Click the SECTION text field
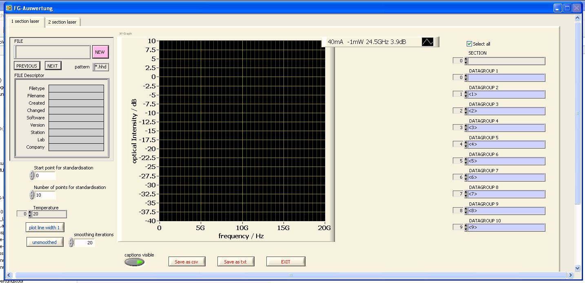Screen dimensions: 585x283 [506, 61]
